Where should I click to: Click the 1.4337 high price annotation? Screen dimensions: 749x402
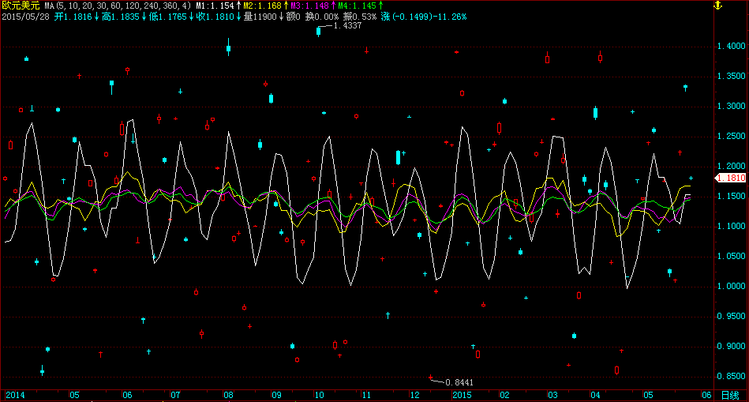(347, 26)
